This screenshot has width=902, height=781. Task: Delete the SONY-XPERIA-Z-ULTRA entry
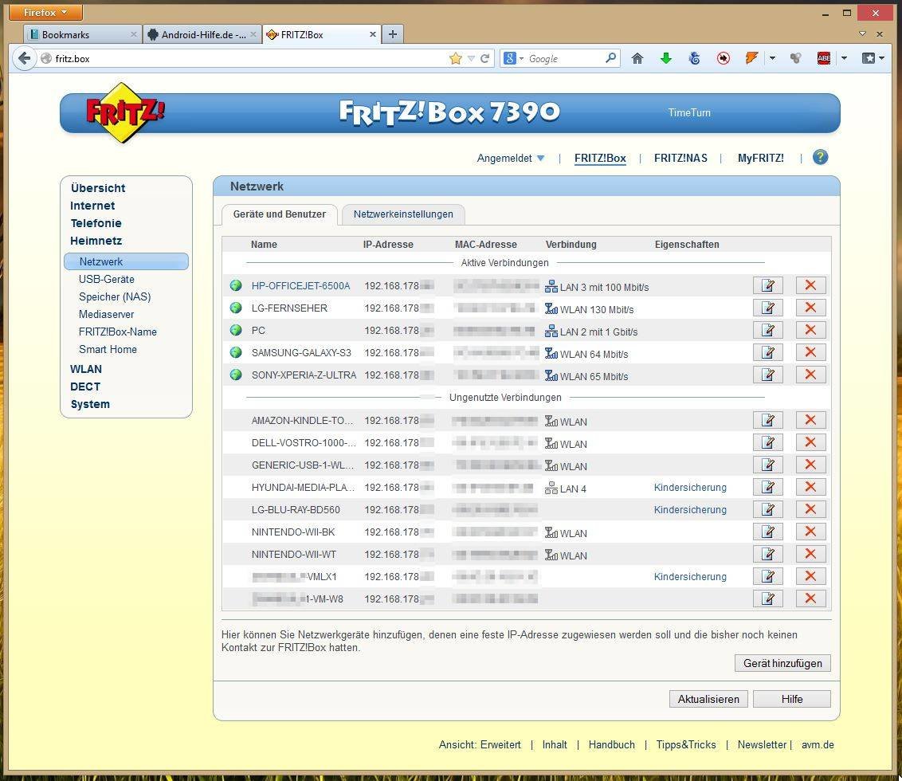coord(810,375)
